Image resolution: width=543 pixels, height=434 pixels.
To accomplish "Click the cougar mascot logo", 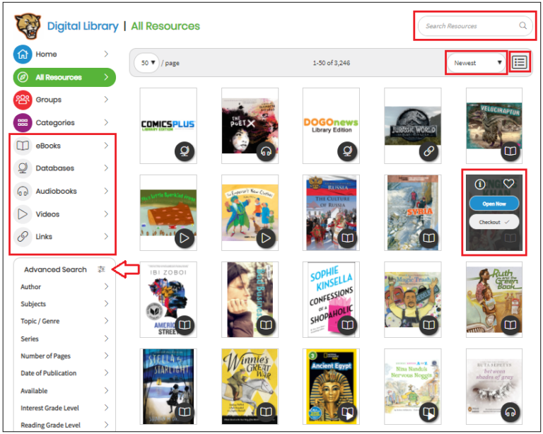I will tap(28, 26).
